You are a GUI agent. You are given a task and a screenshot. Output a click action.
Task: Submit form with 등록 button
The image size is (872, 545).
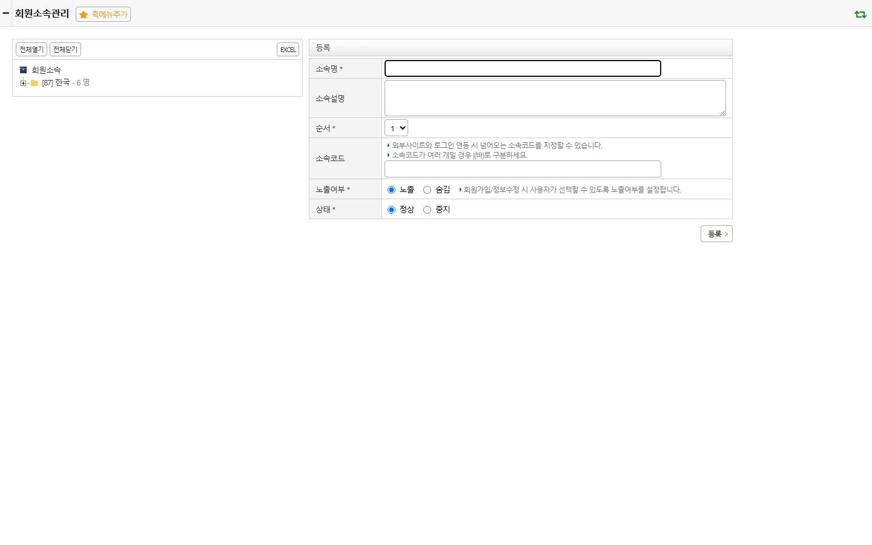(x=716, y=234)
